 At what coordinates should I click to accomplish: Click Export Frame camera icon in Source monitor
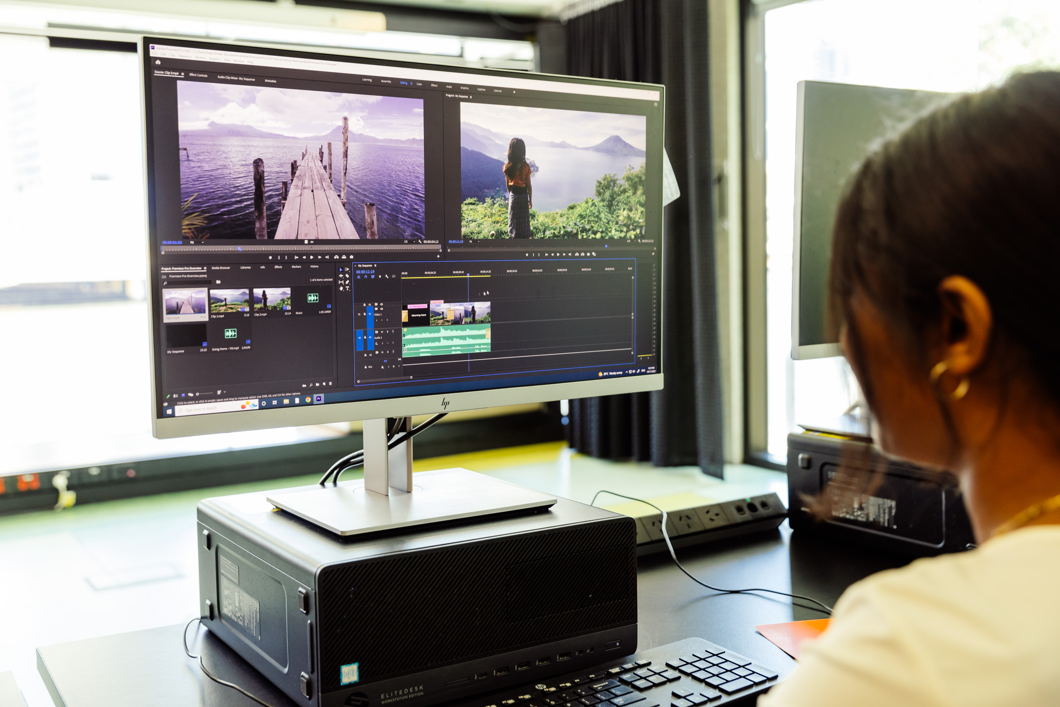(x=351, y=257)
